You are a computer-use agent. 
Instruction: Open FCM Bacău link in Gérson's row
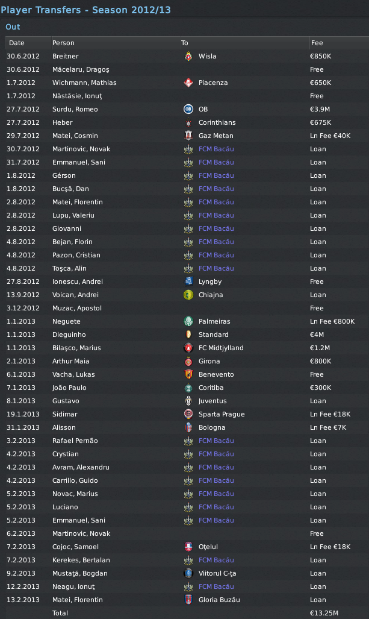click(216, 175)
